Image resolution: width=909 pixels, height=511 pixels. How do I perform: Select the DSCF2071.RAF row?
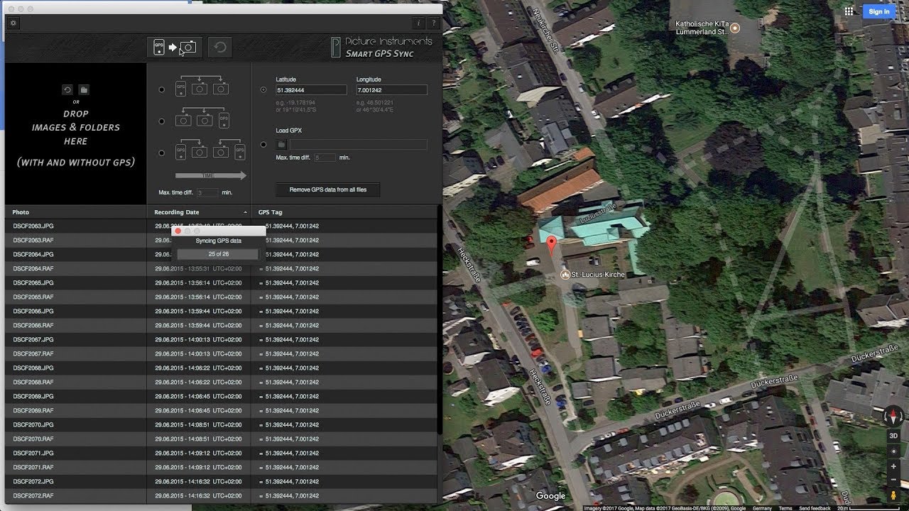(x=222, y=467)
